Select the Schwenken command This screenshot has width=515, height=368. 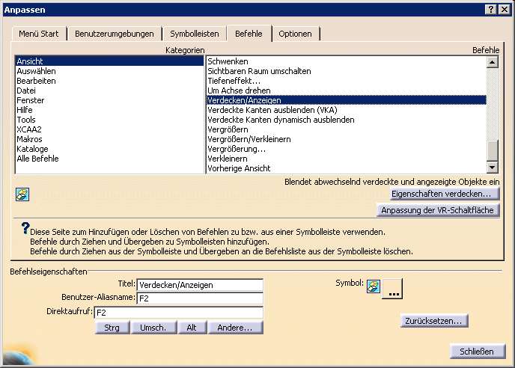[346, 61]
